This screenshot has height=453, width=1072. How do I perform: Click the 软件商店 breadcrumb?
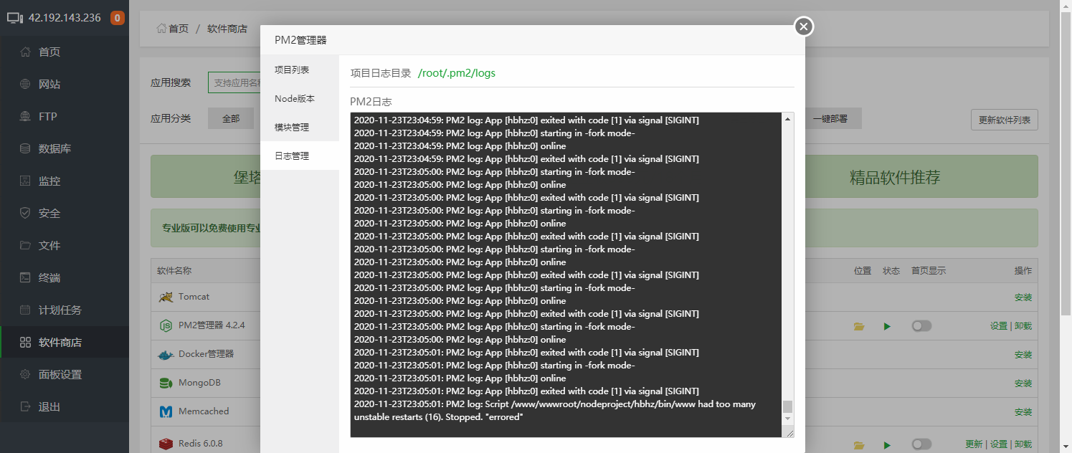tap(227, 29)
